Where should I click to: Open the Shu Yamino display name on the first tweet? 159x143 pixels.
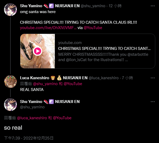click(31, 6)
